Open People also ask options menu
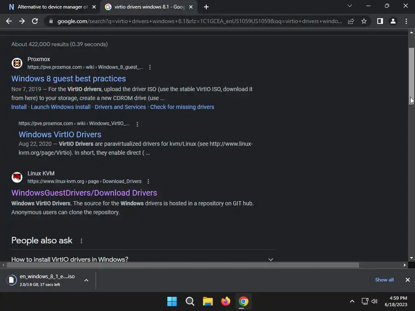Screen dimensions: 415x311 click(x=81, y=241)
